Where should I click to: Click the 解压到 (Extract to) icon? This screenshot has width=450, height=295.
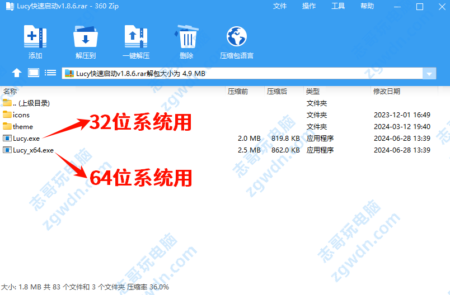tap(86, 38)
